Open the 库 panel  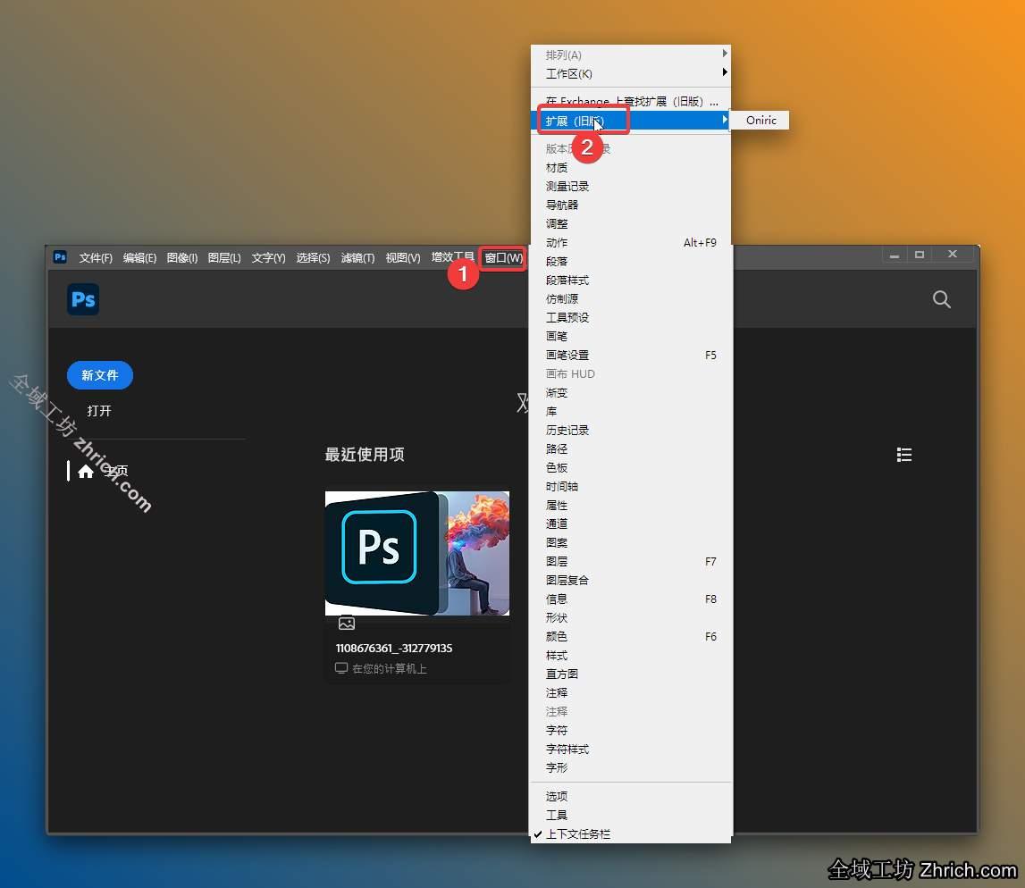point(631,412)
